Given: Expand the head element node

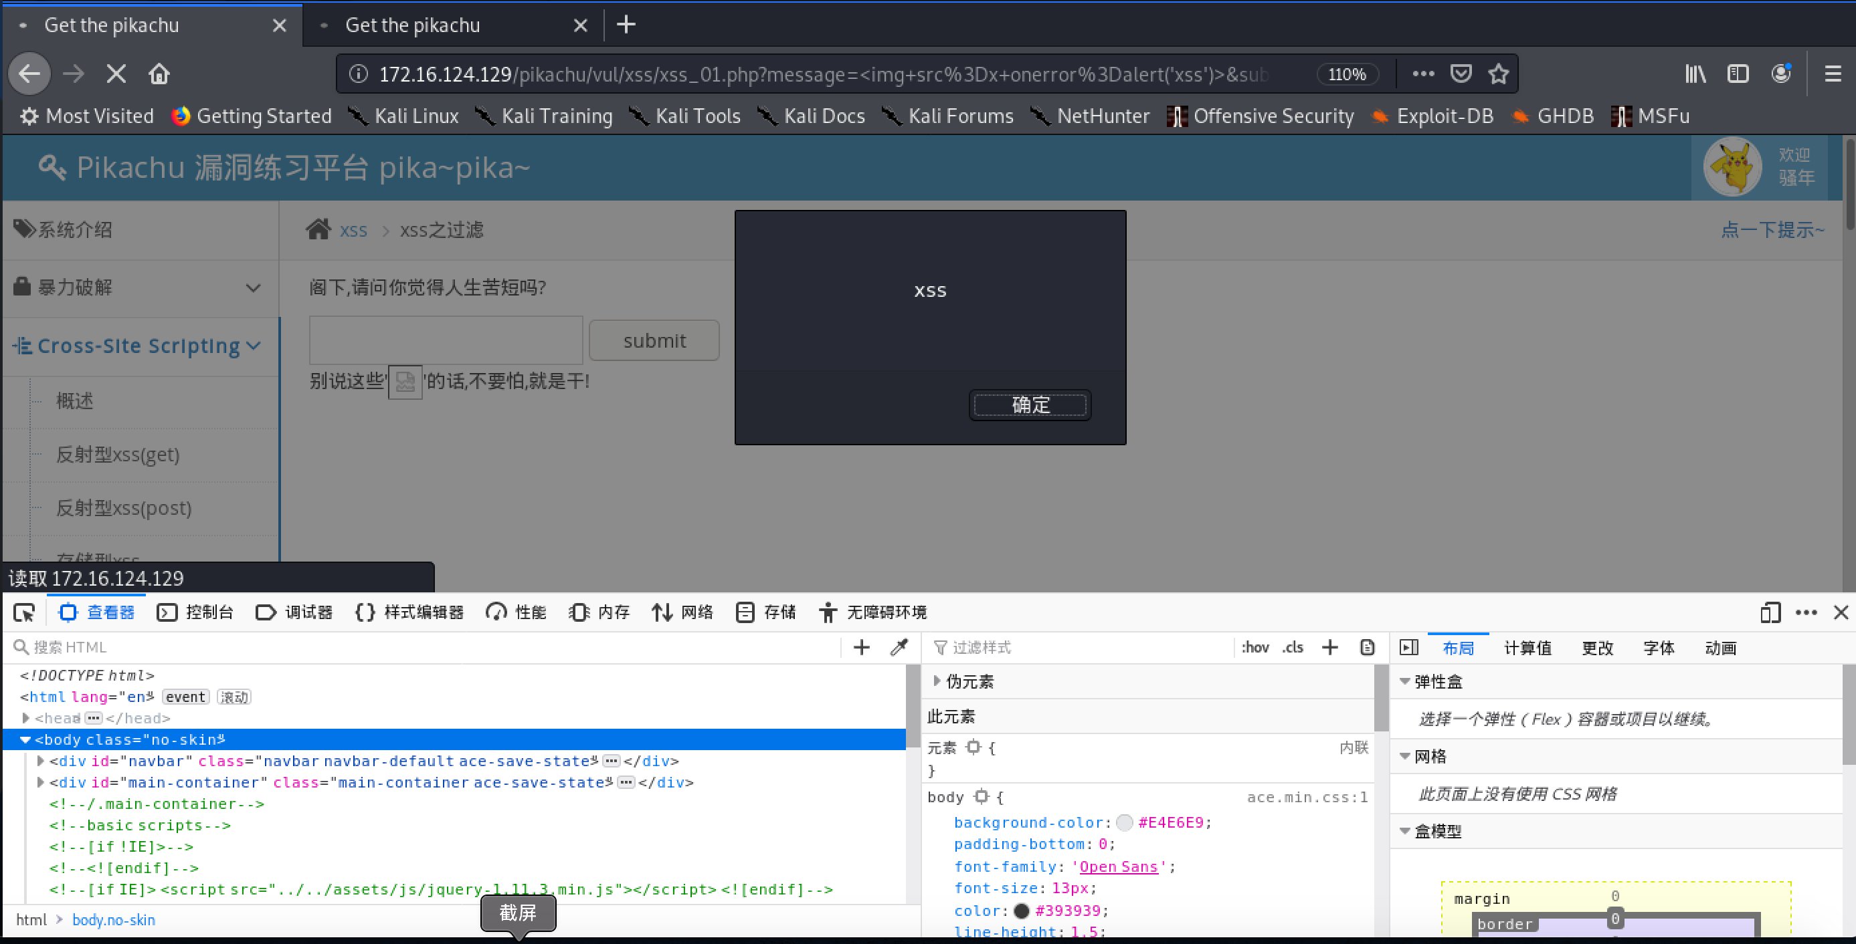Looking at the screenshot, I should click(x=26, y=718).
